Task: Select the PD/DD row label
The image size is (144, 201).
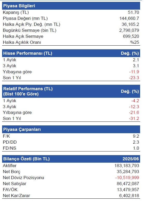Action: pos(10,142)
